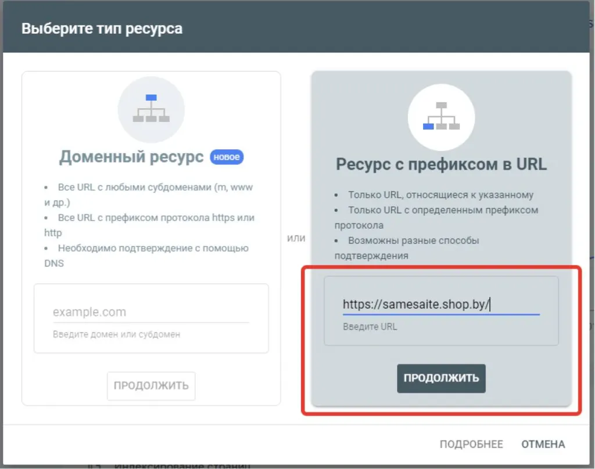595x469 pixels.
Task: Click the 'или' divider between property types
Action: 296,238
